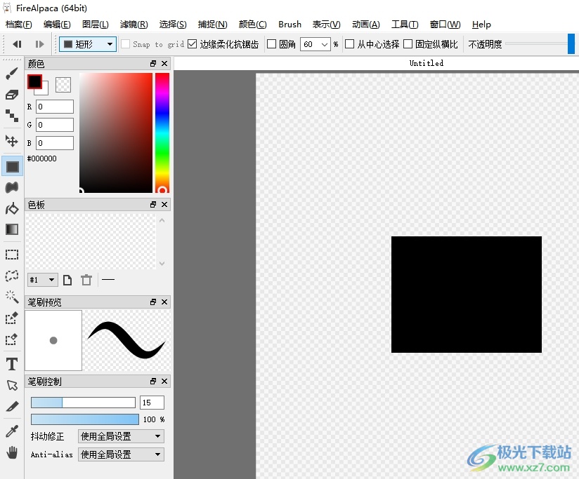This screenshot has width=579, height=479.
Task: Expand the 抖动修正 dropdown
Action: (x=121, y=436)
